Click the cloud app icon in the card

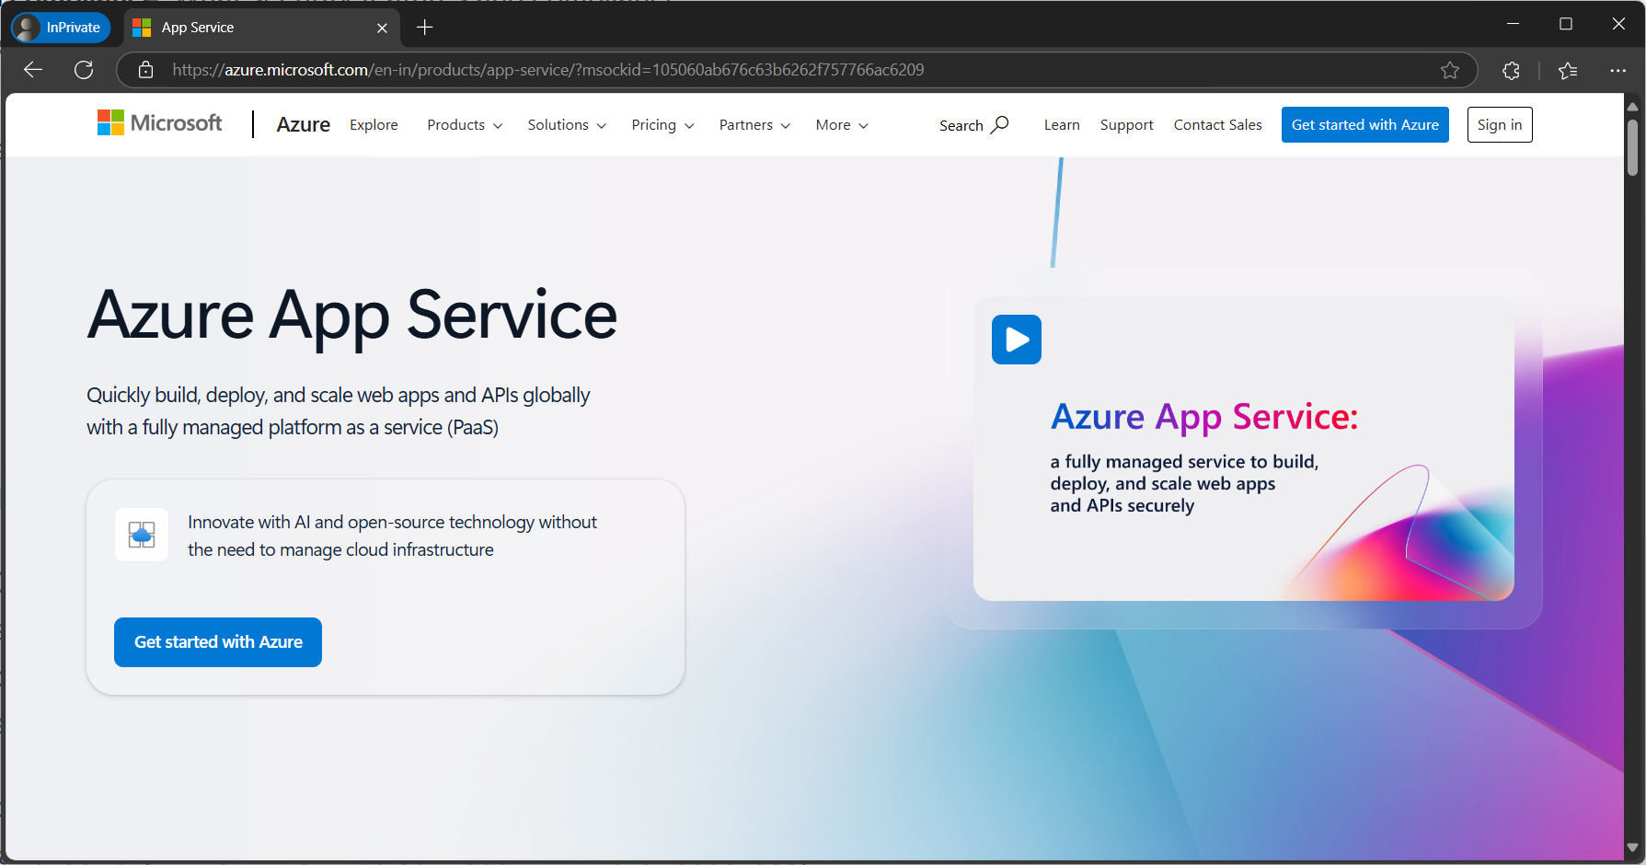[142, 535]
